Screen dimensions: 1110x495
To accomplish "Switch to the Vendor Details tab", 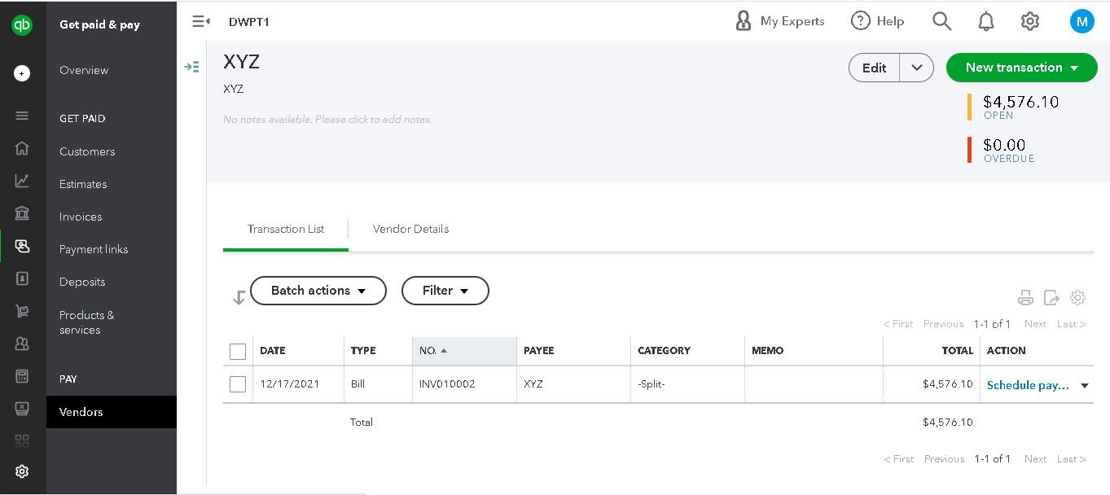I will click(410, 229).
